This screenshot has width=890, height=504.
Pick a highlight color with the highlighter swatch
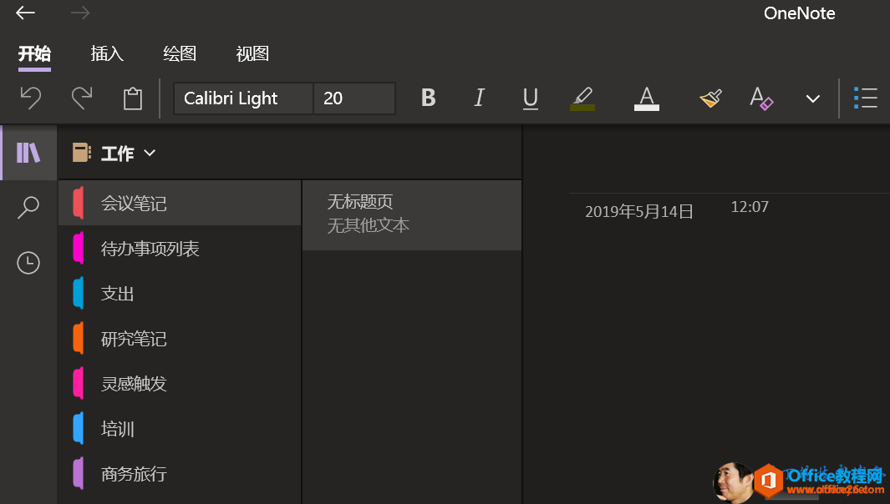click(x=582, y=98)
